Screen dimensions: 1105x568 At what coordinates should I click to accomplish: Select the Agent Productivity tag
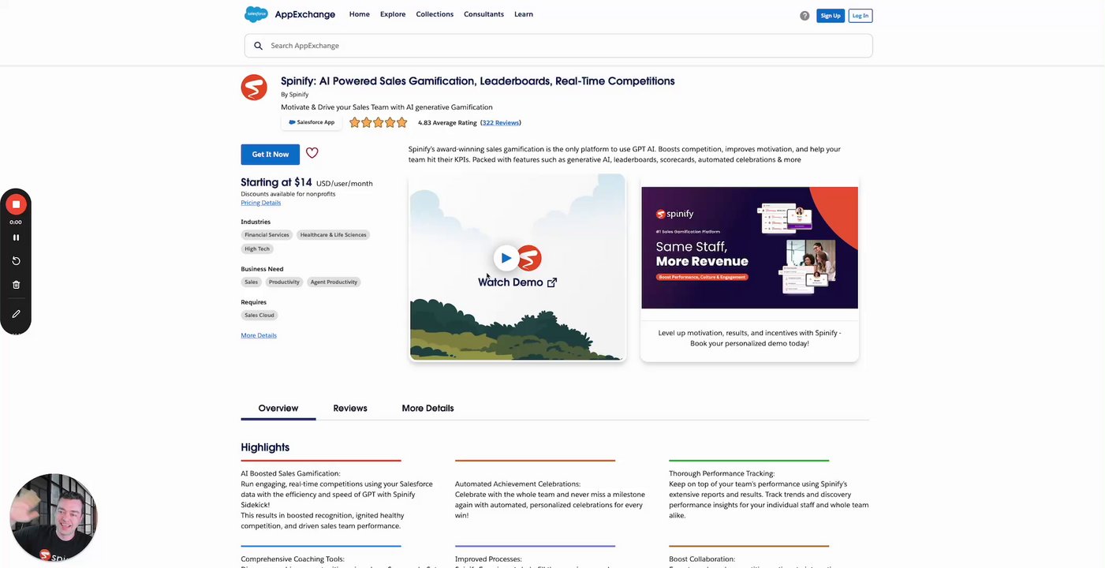[334, 282]
